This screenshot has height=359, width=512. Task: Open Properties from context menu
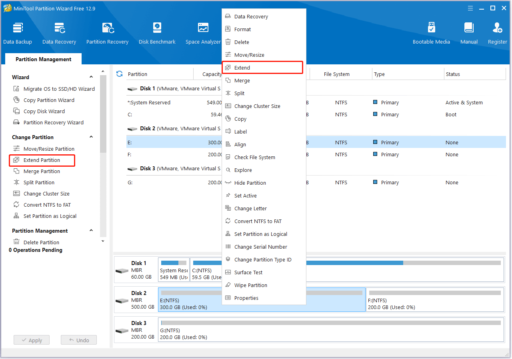tap(264, 298)
